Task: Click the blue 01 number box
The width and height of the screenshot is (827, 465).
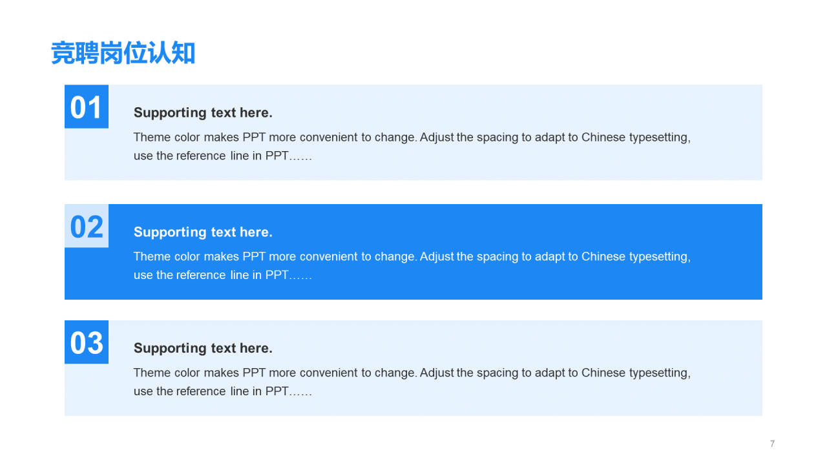Action: point(87,107)
